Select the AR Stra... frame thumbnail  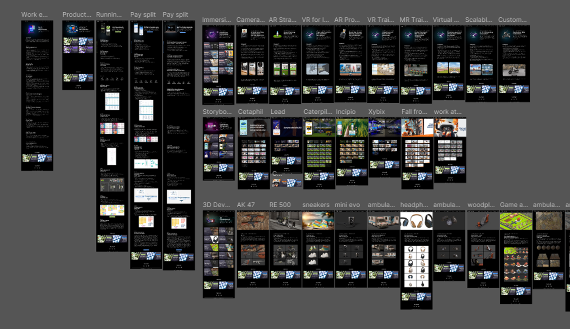(285, 65)
